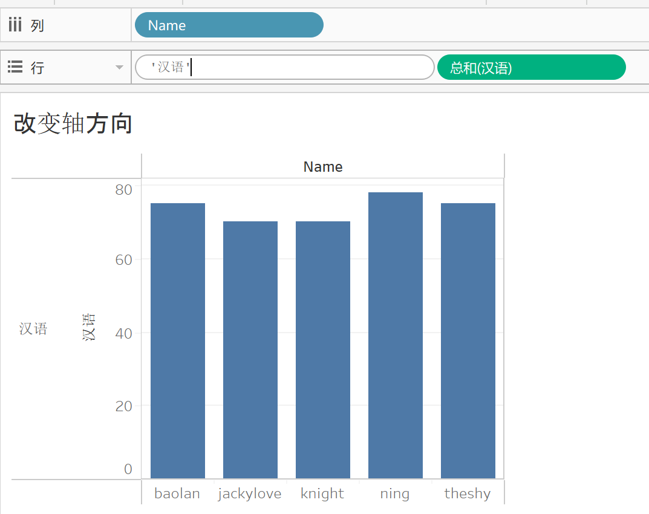Click the Rows shelf icon

[x=15, y=67]
